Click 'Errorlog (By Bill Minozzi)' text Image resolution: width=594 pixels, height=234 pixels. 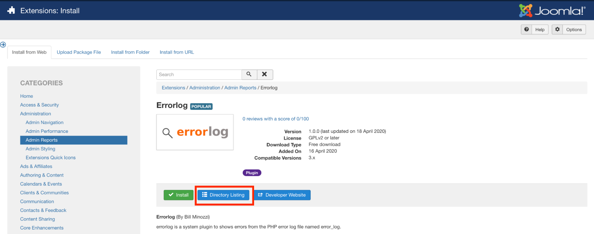(x=183, y=217)
